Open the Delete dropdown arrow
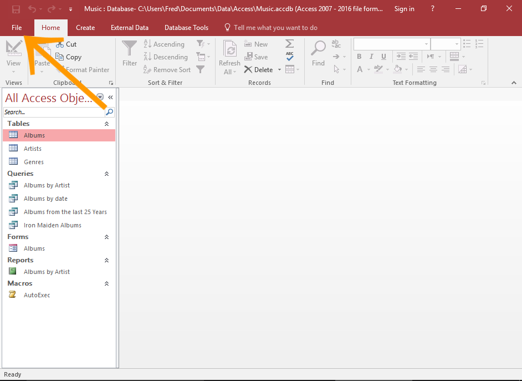This screenshot has width=522, height=381. pyautogui.click(x=279, y=70)
